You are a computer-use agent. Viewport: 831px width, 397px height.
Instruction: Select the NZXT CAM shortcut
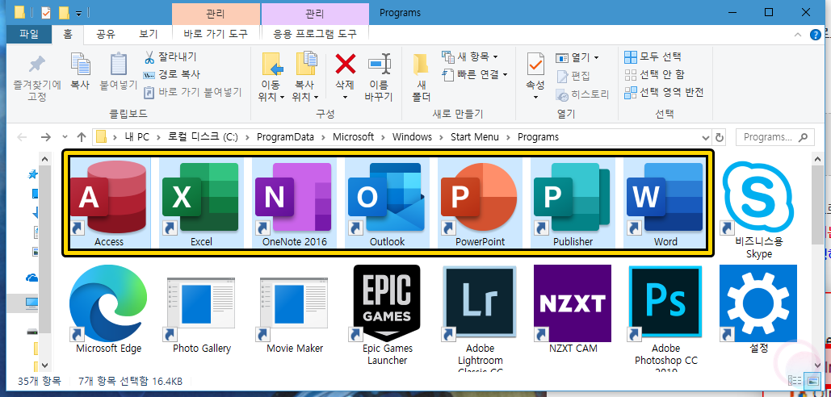[x=573, y=309]
